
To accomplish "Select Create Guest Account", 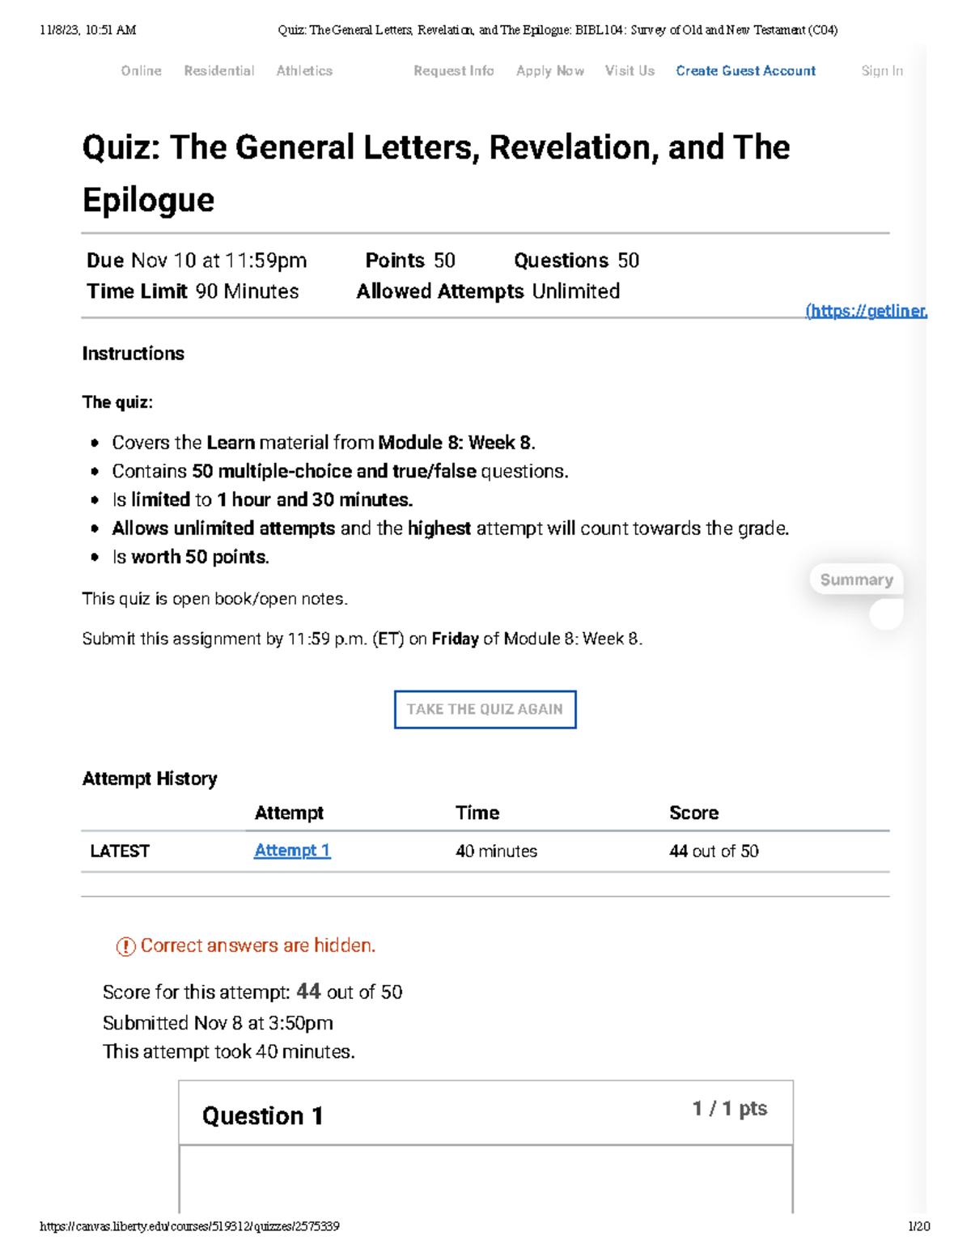I will pyautogui.click(x=745, y=70).
